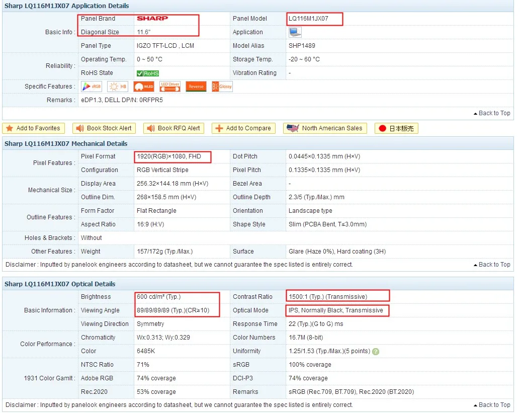
Task: Add panel to Favorites
Action: 34,128
